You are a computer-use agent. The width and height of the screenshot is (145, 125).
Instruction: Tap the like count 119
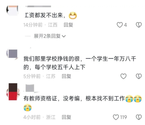[x=123, y=117]
